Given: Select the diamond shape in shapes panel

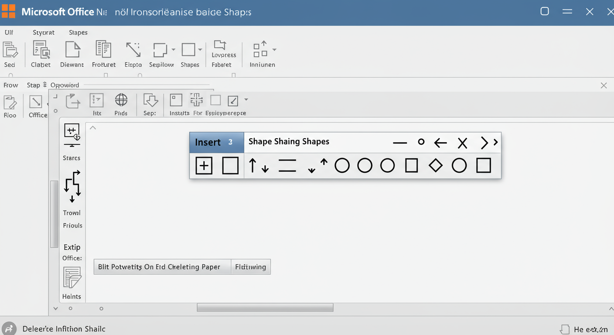Looking at the screenshot, I should click(x=435, y=166).
